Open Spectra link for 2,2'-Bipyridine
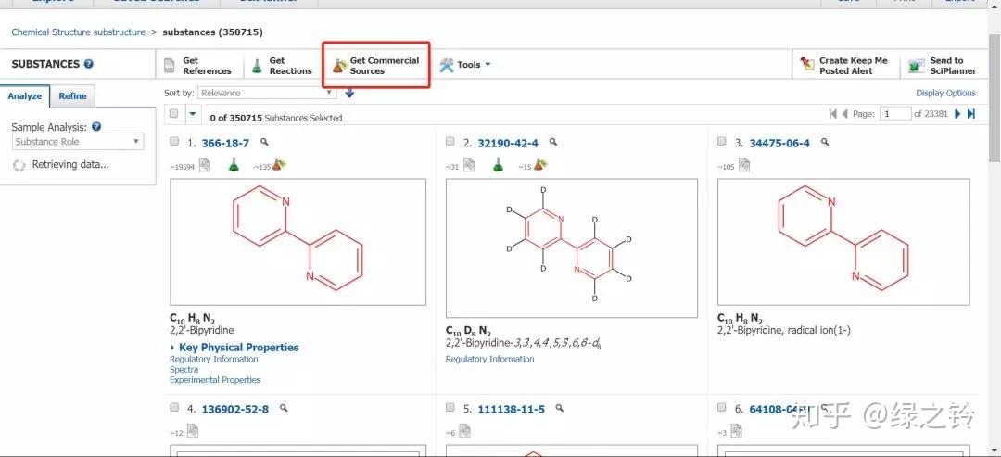Image resolution: width=1001 pixels, height=457 pixels. click(184, 370)
